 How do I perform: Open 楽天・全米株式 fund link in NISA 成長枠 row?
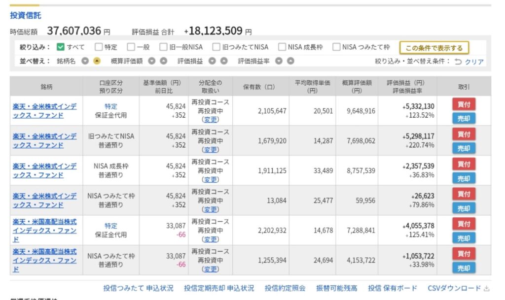(44, 170)
